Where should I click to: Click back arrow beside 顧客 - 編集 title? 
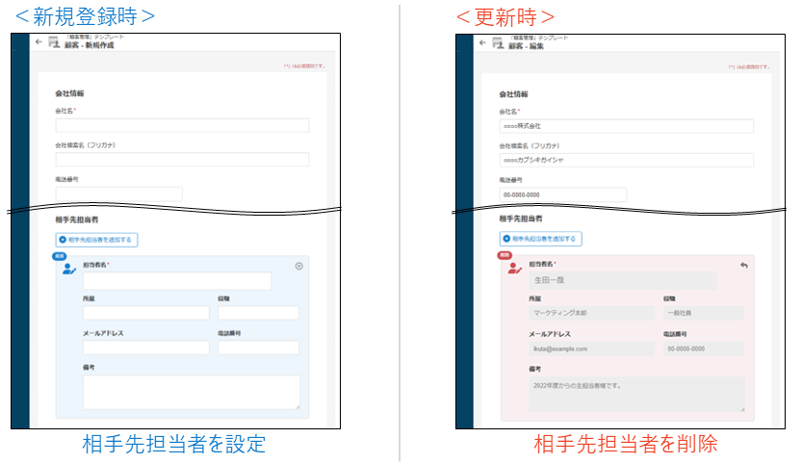(483, 42)
